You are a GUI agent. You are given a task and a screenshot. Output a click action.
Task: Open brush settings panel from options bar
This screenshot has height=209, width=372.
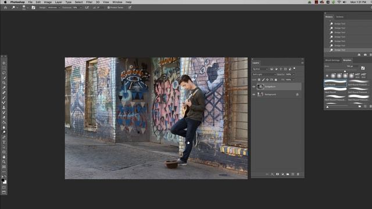tap(34, 8)
